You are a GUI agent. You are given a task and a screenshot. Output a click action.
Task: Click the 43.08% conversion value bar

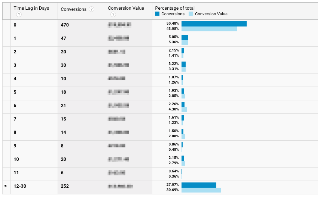point(209,29)
